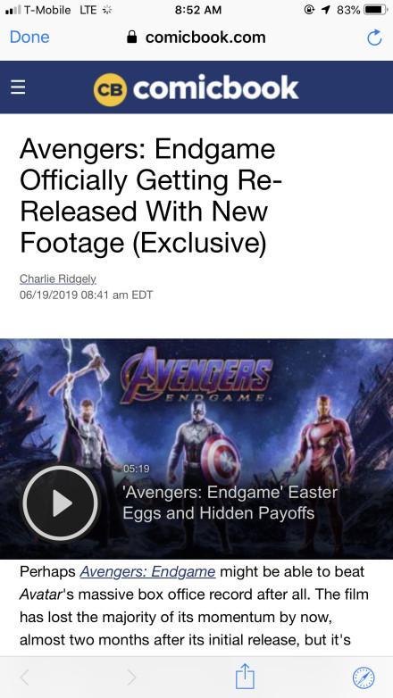The image size is (393, 698).
Task: Play the Easter Eggs video
Action: pyautogui.click(x=61, y=503)
